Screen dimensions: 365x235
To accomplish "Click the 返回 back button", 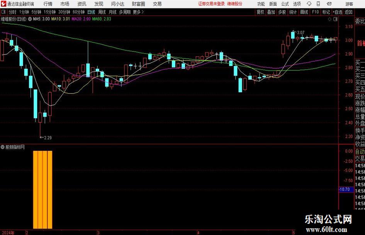I will click(x=348, y=12).
